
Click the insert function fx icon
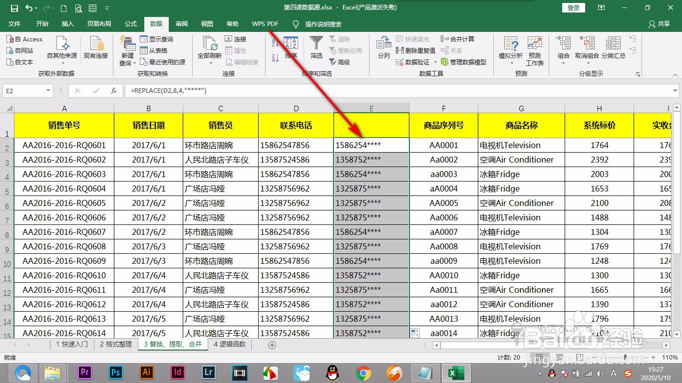114,91
